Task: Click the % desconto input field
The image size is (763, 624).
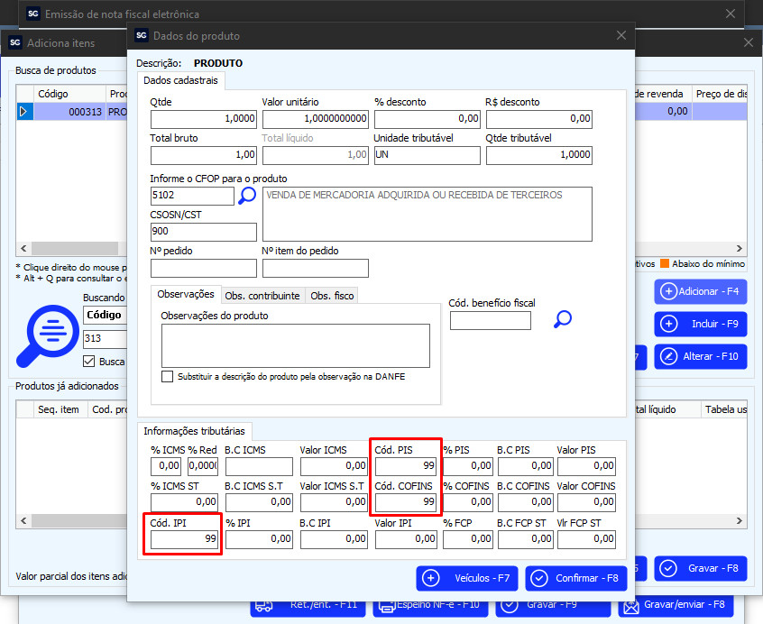Action: coord(427,119)
